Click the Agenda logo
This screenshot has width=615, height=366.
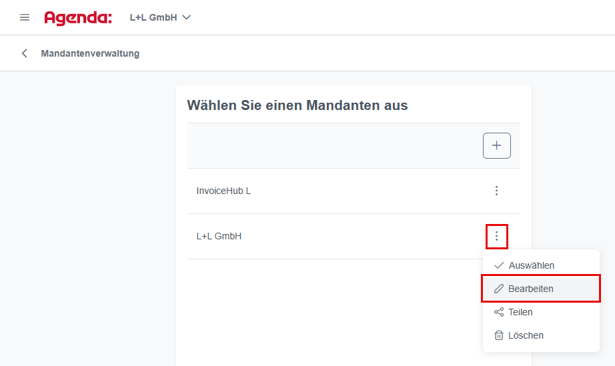point(78,18)
